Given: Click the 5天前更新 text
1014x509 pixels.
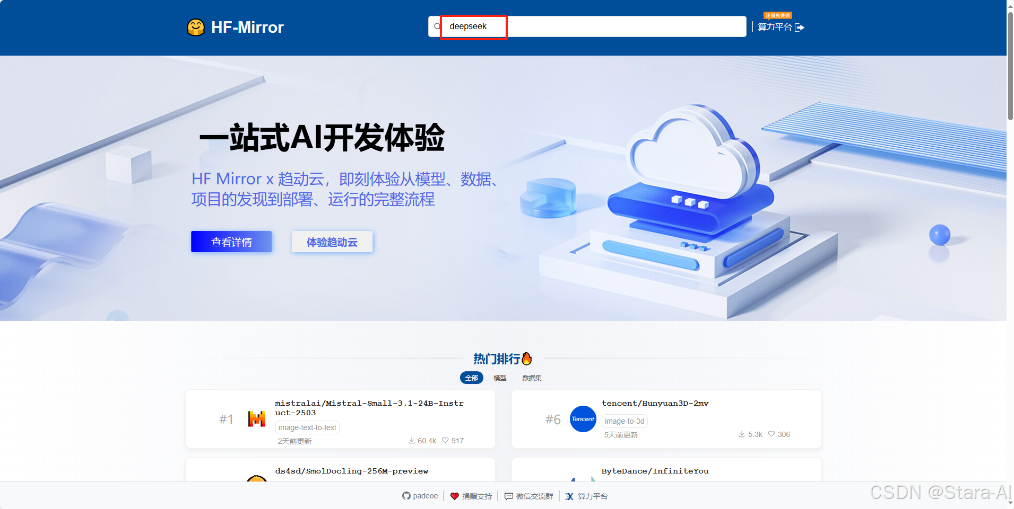Looking at the screenshot, I should 621,434.
